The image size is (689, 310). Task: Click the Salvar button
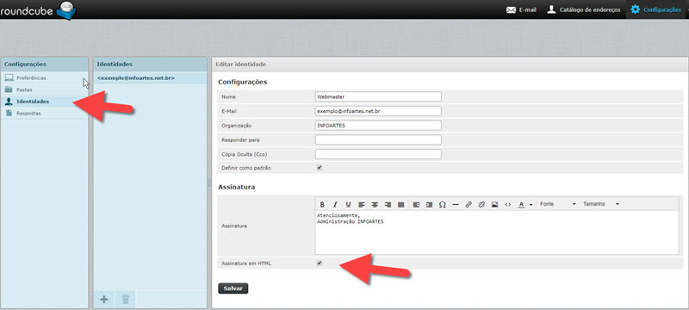click(233, 288)
